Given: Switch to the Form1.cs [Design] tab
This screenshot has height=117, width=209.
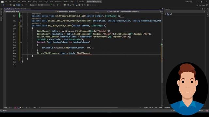Looking at the screenshot, I should [x=21, y=9].
